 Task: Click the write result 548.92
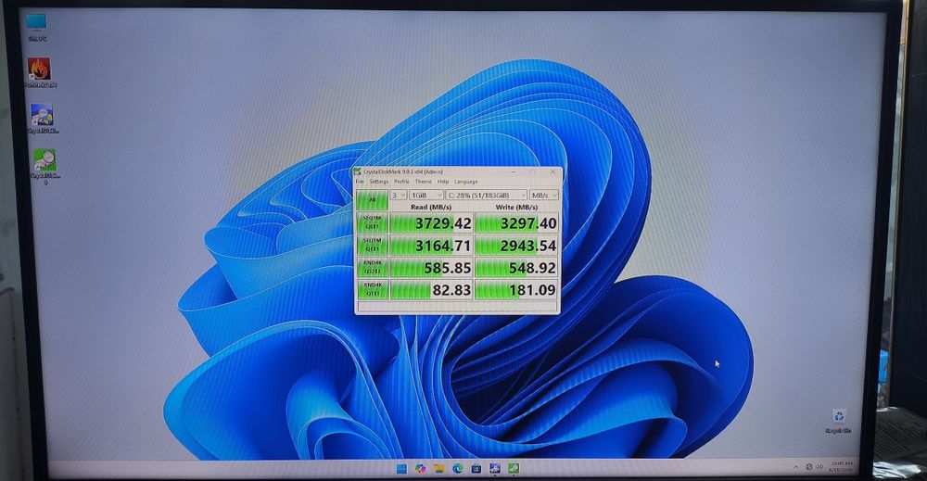point(516,268)
